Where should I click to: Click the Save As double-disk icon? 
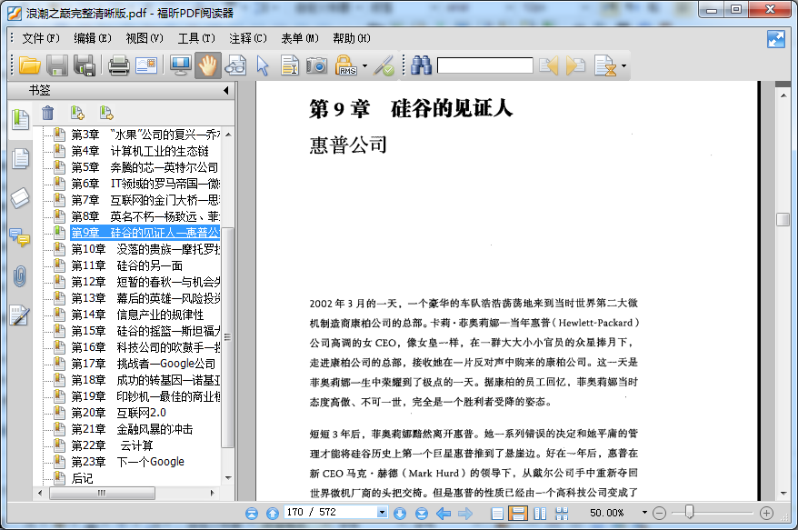[x=85, y=65]
